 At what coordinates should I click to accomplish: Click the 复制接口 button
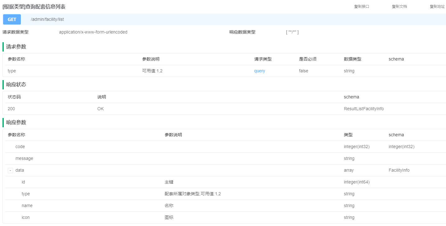pos(361,7)
